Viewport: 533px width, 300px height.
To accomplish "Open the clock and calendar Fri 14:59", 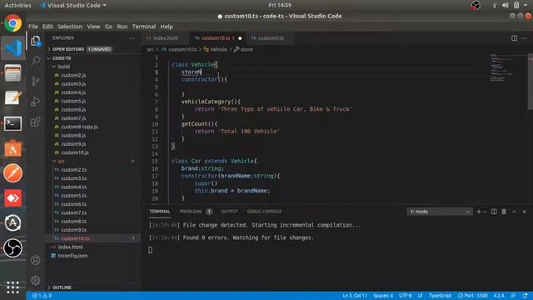I will [280, 5].
